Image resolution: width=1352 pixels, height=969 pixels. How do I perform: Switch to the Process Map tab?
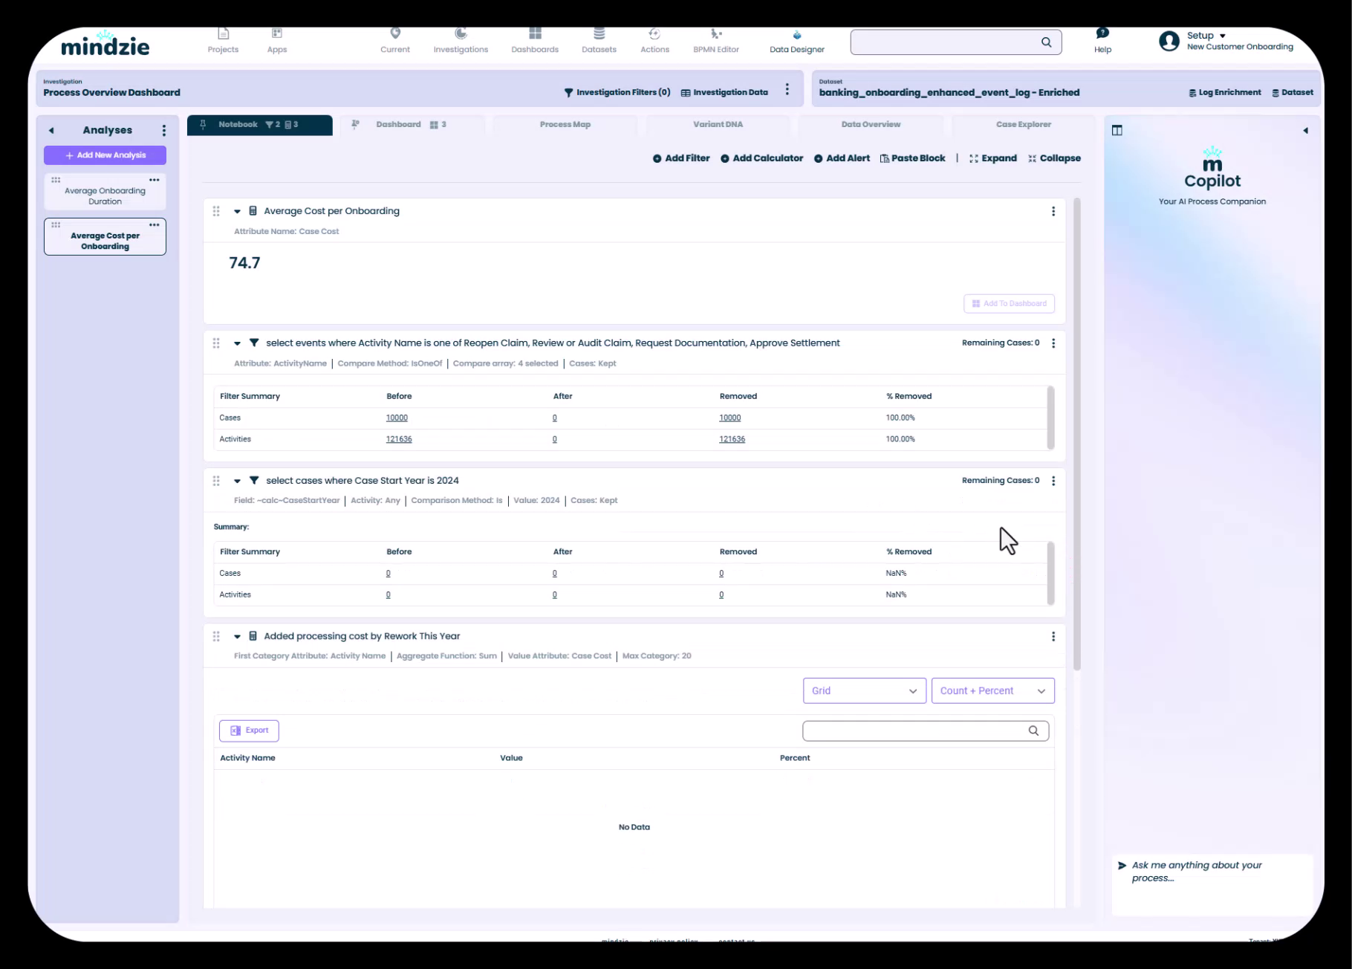(565, 125)
